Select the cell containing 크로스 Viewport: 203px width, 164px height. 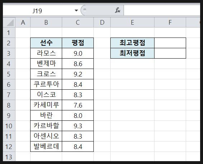(x=46, y=74)
